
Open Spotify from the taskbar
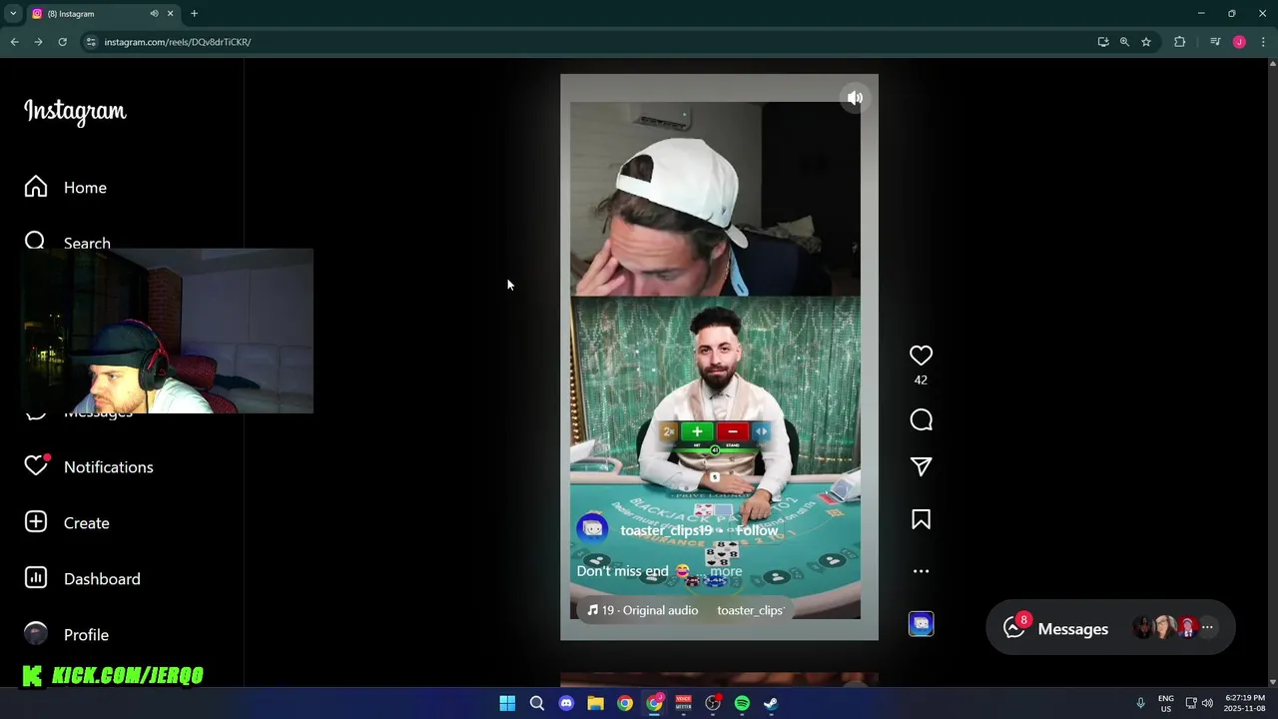click(x=742, y=703)
